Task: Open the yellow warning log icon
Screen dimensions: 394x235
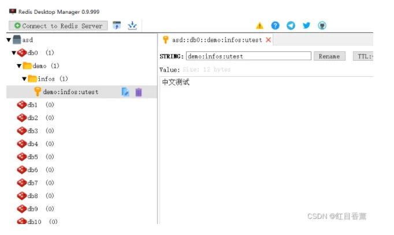Action: [259, 25]
